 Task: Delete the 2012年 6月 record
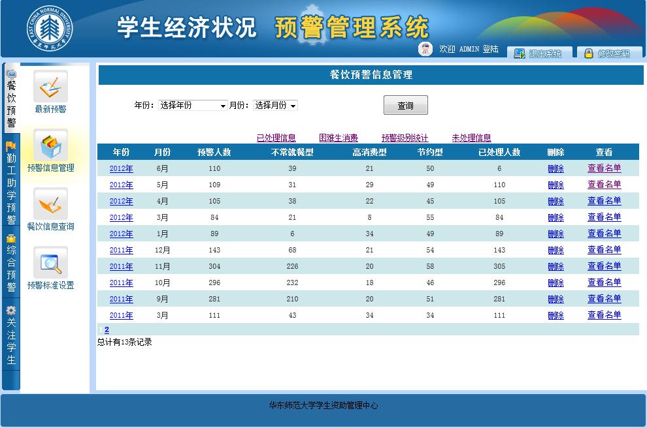point(556,169)
